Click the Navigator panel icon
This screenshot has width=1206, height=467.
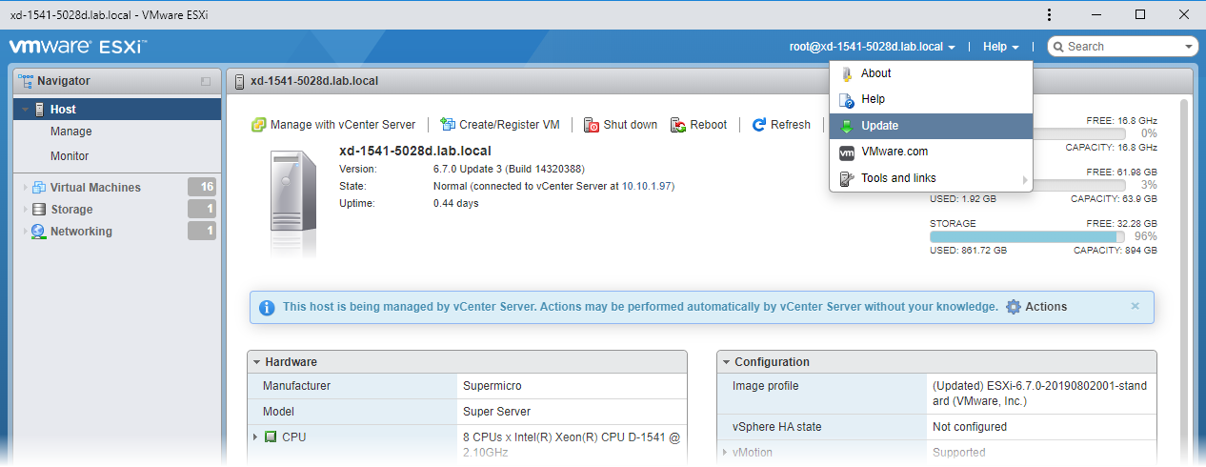point(26,81)
